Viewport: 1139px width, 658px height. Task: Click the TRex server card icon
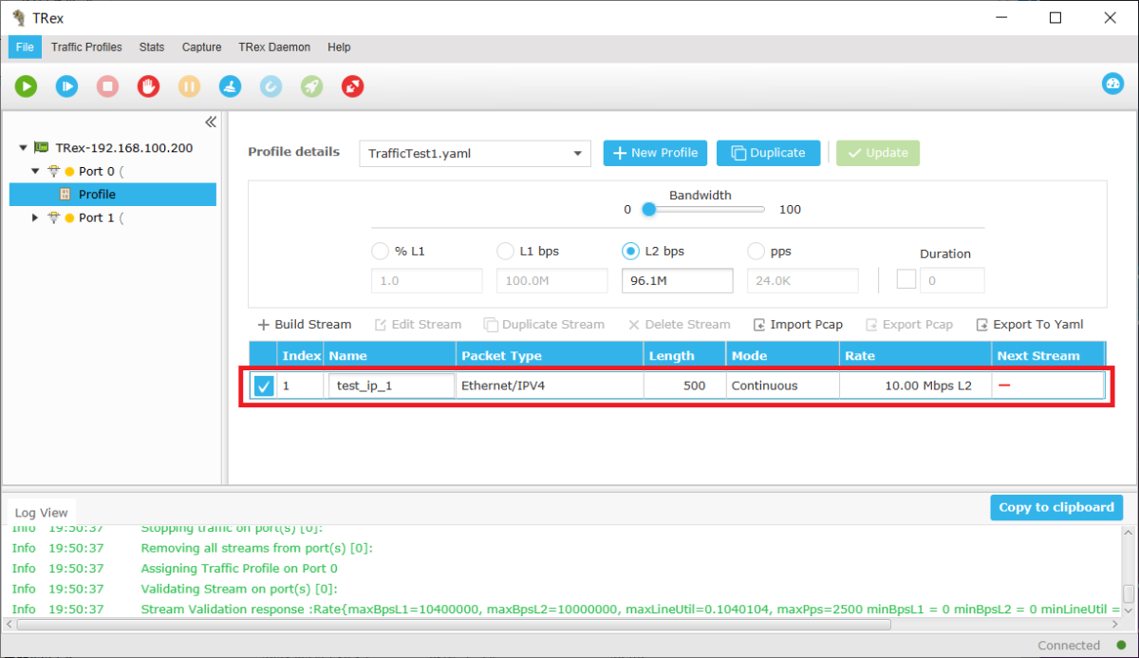pos(42,148)
